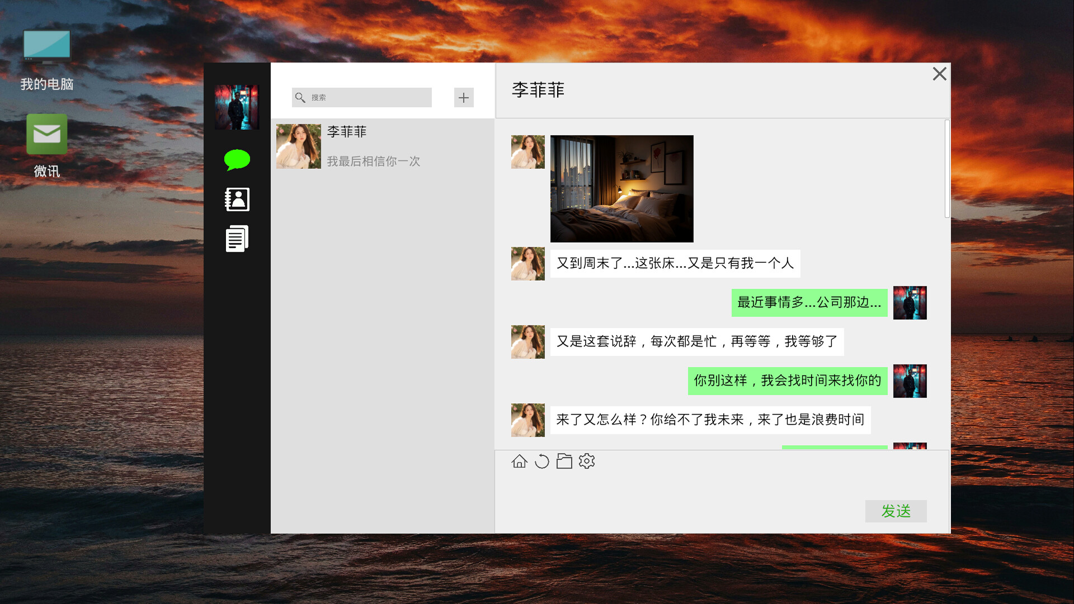
Task: Click 李菲菲 avatar beside 又到周末了 message
Action: tap(528, 264)
